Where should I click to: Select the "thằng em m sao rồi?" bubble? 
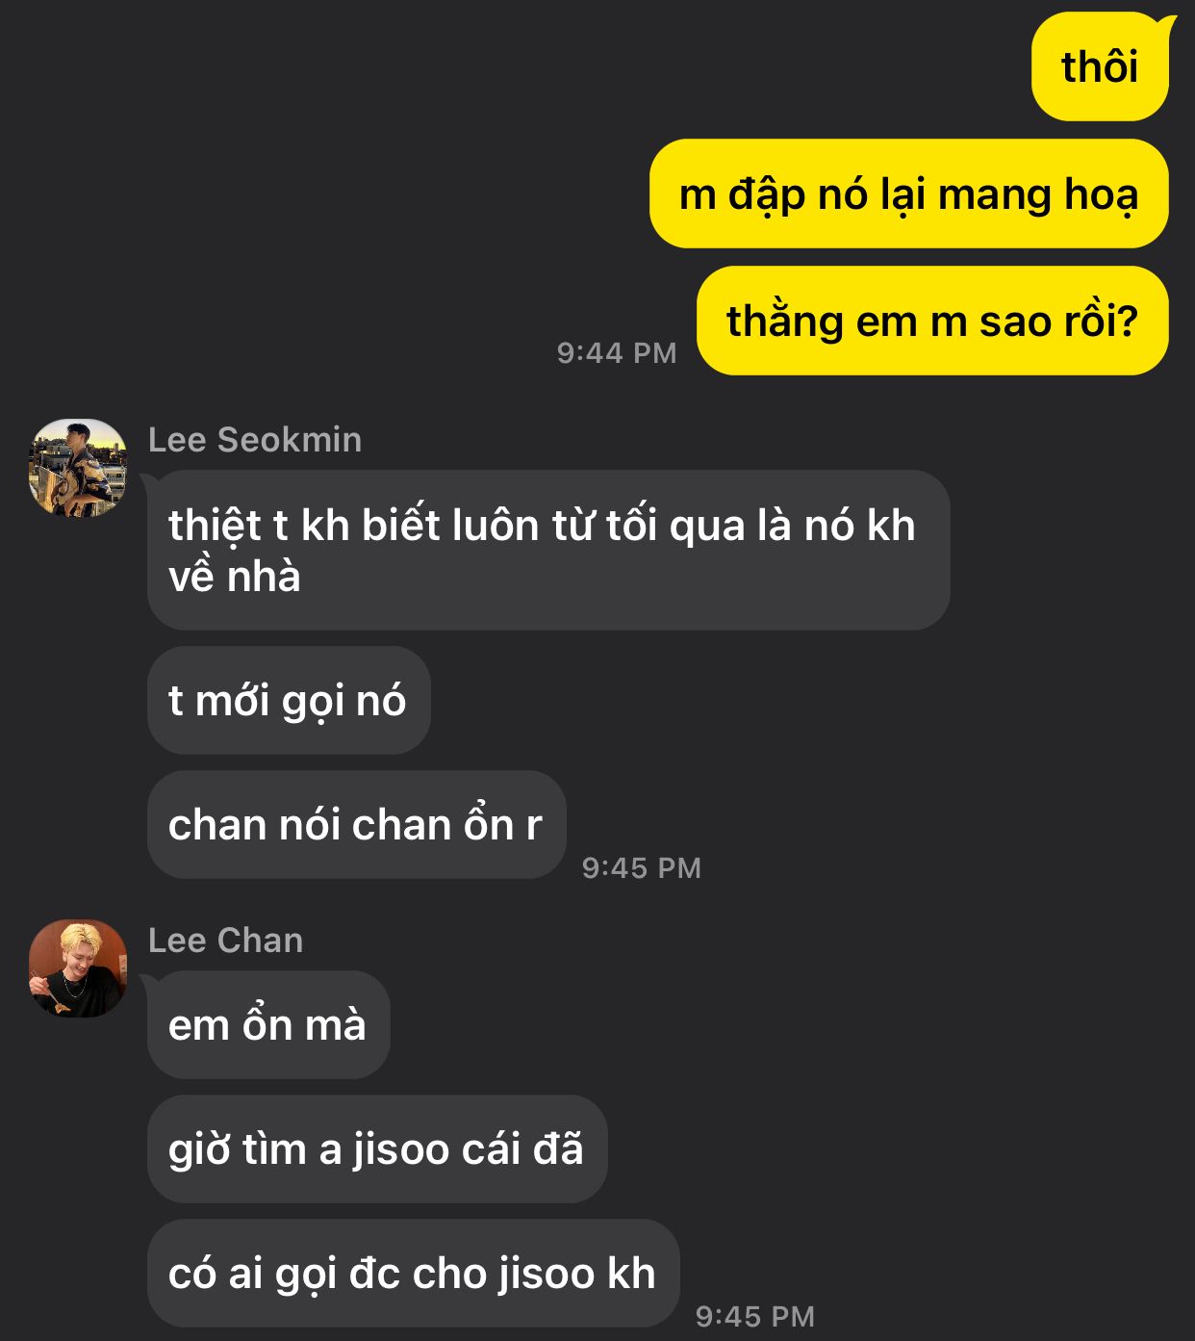[932, 321]
